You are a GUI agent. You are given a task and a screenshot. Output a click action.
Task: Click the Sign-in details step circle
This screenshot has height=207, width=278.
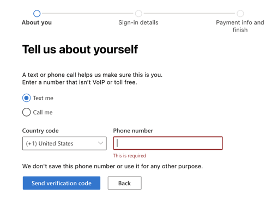pos(138,14)
